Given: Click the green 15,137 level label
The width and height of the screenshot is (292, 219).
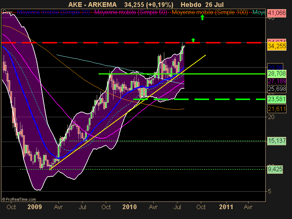Looking at the screenshot, I should click(x=277, y=141).
